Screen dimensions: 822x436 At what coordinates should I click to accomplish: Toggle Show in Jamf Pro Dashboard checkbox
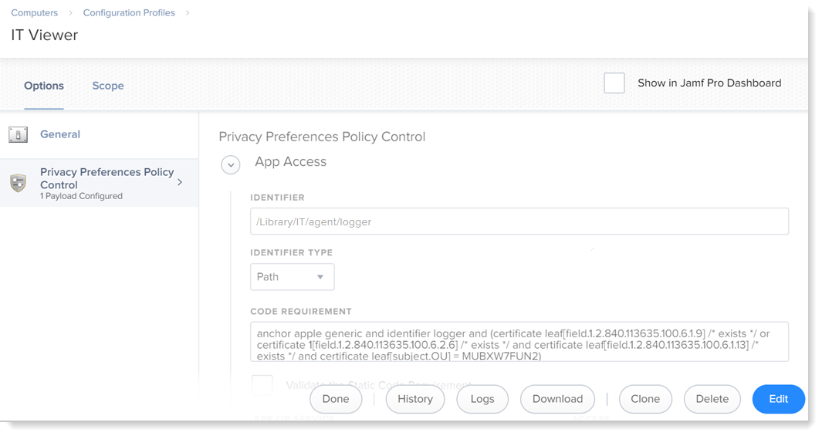click(x=614, y=83)
